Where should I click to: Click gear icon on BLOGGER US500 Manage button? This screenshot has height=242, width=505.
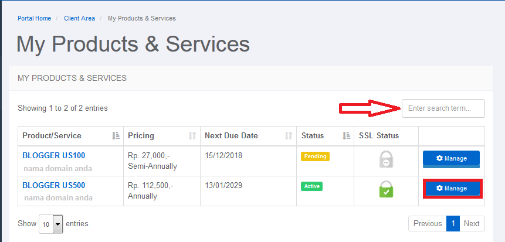(x=439, y=188)
